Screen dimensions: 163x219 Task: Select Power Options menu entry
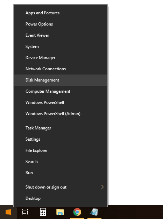(x=61, y=24)
